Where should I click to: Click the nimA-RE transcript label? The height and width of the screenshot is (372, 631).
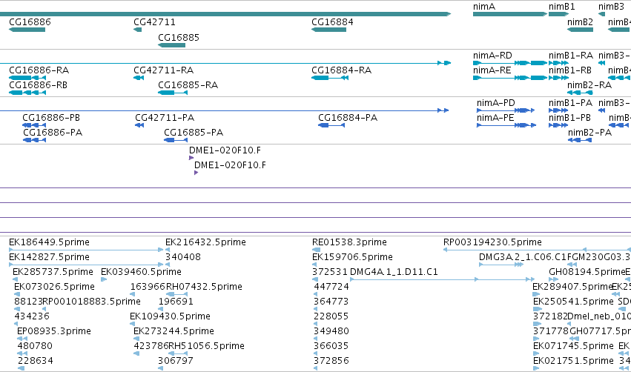pos(492,70)
